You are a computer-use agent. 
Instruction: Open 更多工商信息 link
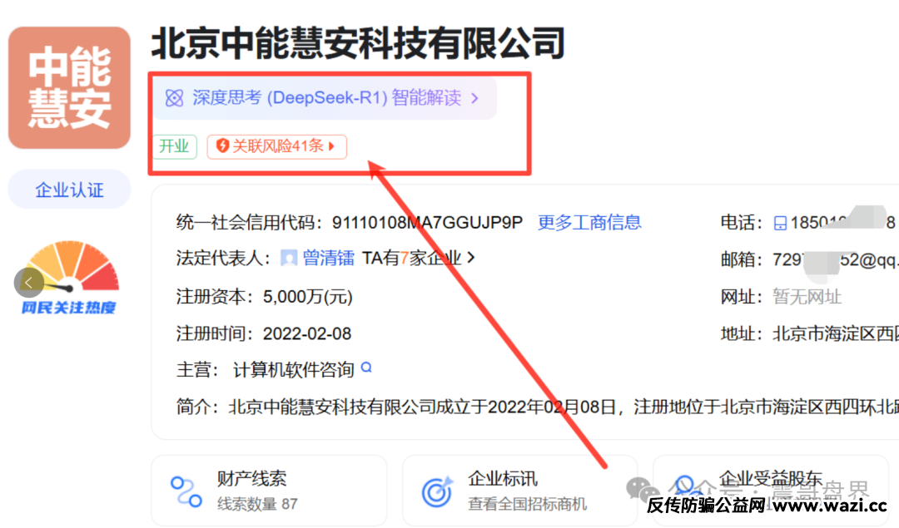pos(589,222)
